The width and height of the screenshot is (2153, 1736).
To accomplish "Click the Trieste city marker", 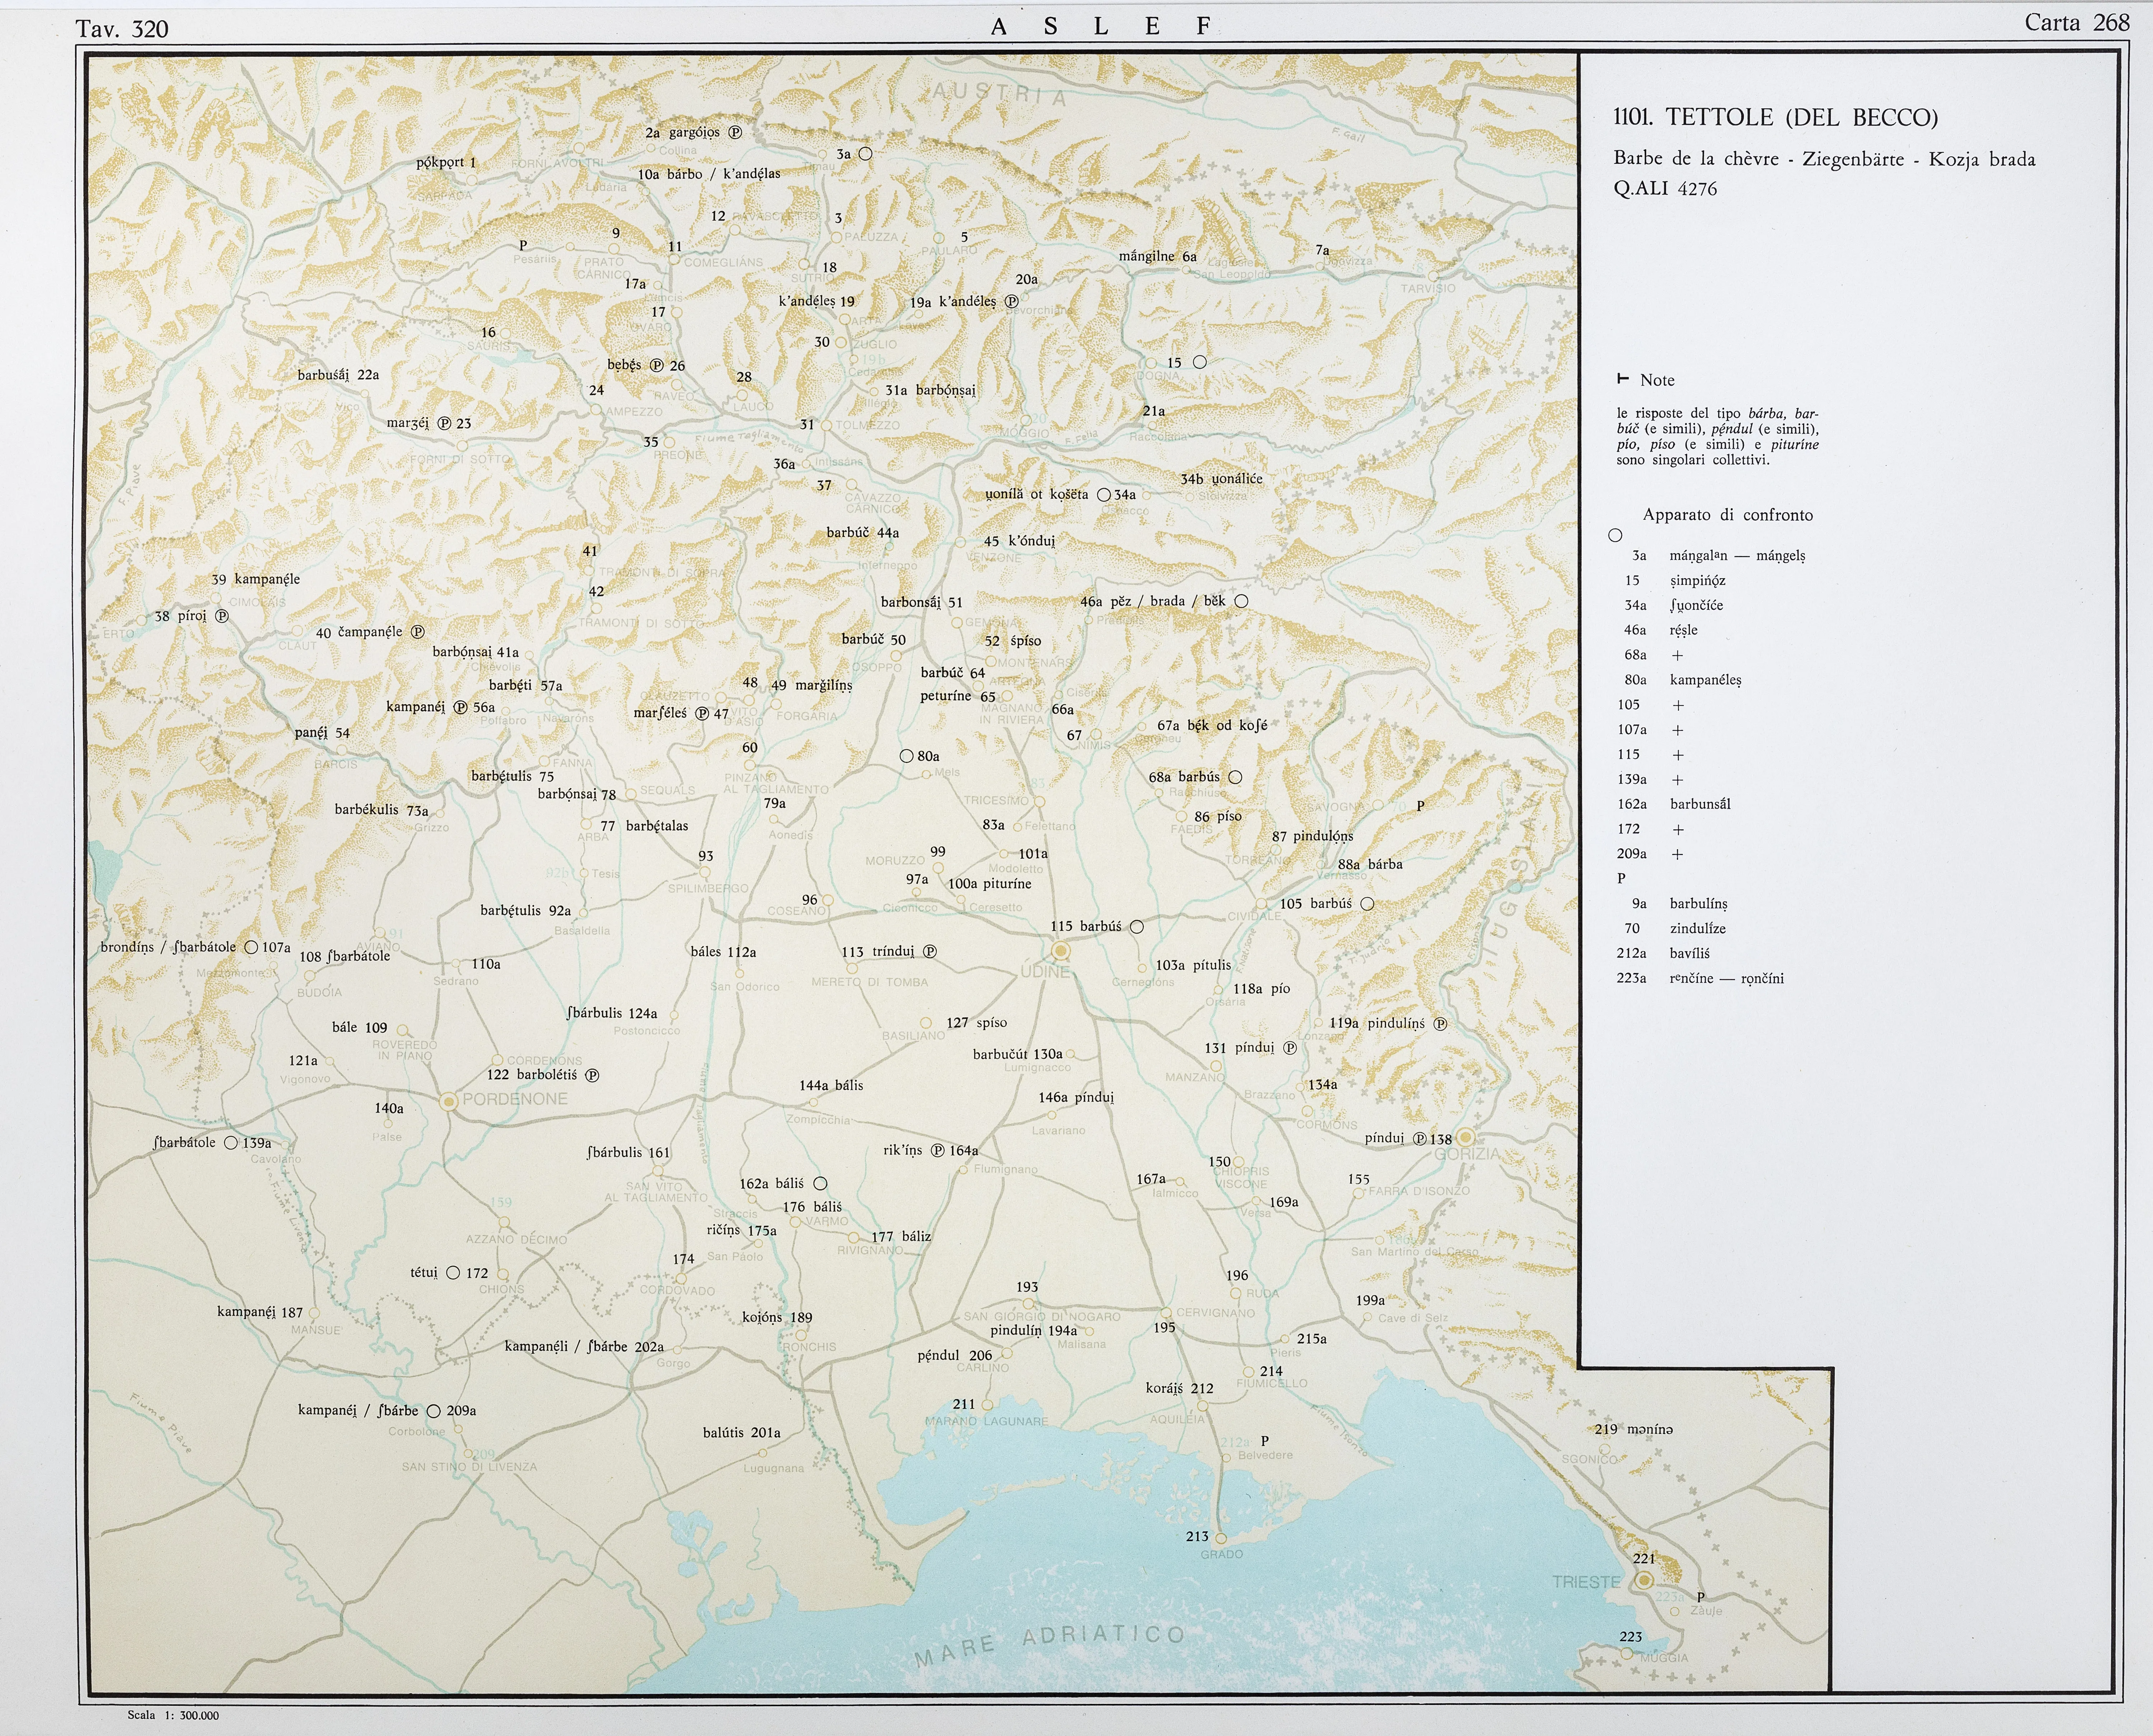I will click(1644, 1580).
